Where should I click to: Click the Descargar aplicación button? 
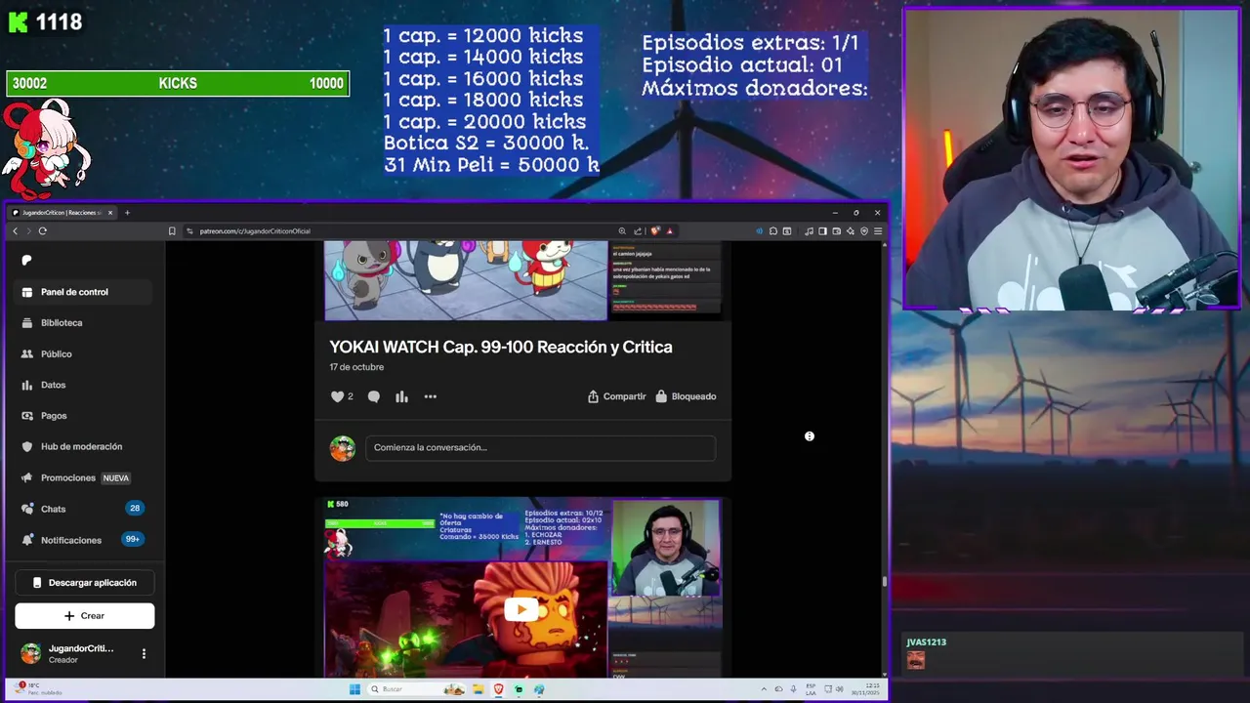click(84, 583)
